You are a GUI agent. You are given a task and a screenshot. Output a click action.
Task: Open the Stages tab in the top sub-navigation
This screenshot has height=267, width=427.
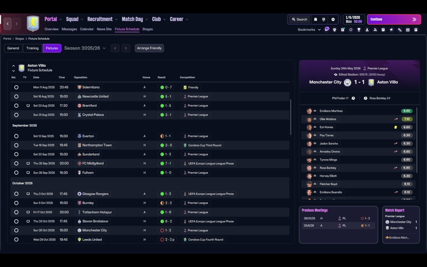coord(147,29)
